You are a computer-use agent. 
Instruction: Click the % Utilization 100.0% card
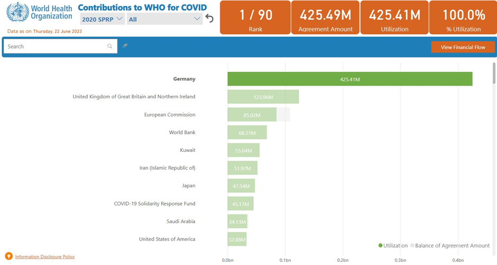[x=463, y=17]
